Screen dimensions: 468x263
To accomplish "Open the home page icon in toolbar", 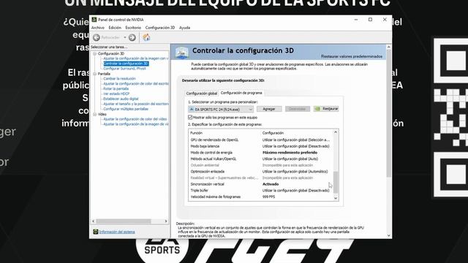I will [146, 37].
